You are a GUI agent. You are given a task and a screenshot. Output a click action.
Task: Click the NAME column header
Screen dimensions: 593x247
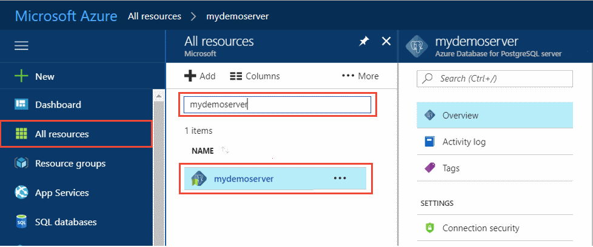click(203, 151)
